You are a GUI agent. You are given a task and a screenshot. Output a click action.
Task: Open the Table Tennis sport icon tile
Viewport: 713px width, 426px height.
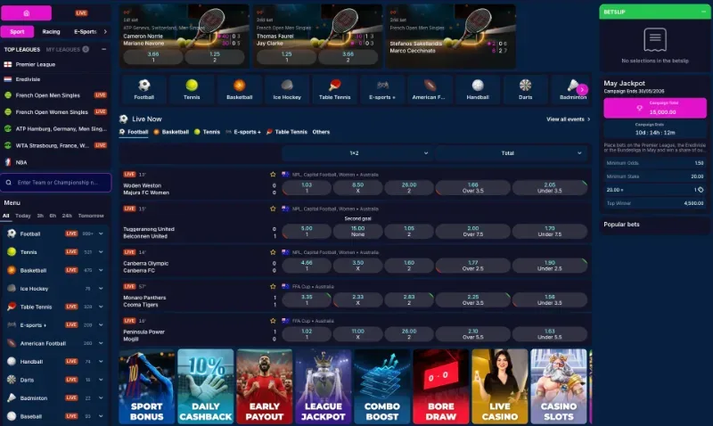click(x=335, y=89)
